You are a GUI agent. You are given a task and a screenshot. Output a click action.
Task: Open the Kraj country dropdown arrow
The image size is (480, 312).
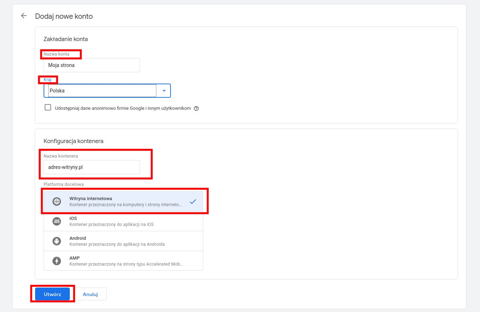(x=164, y=91)
